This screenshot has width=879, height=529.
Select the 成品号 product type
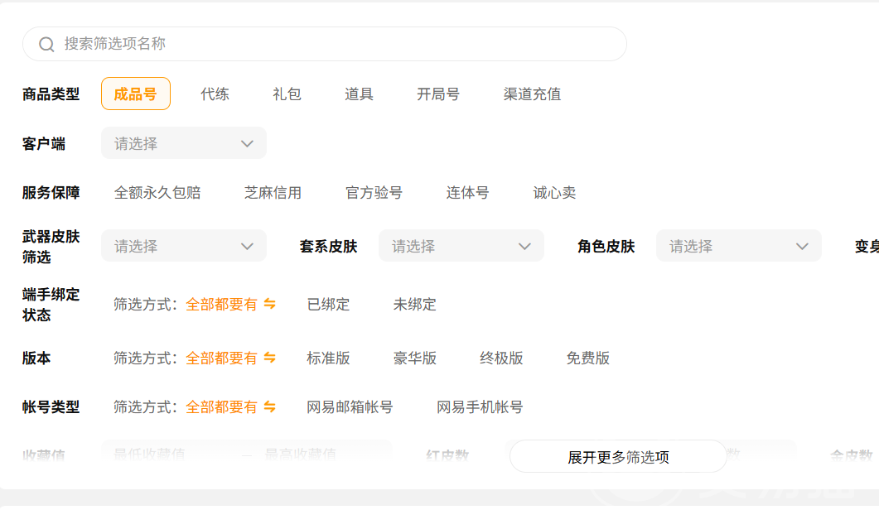pyautogui.click(x=135, y=94)
